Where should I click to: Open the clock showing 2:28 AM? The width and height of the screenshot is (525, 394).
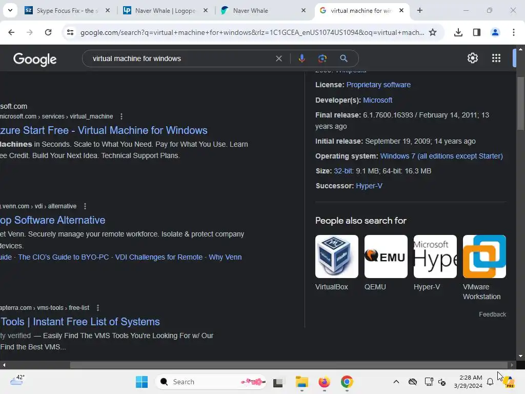pyautogui.click(x=468, y=382)
